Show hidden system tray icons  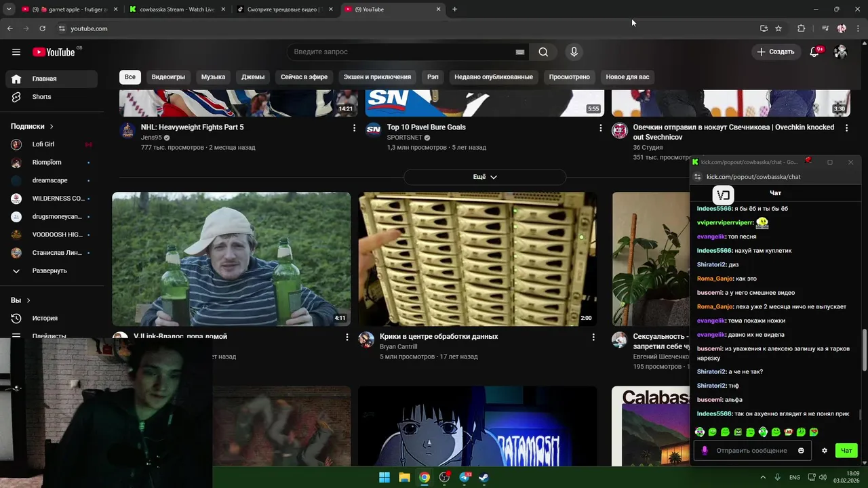tap(763, 477)
